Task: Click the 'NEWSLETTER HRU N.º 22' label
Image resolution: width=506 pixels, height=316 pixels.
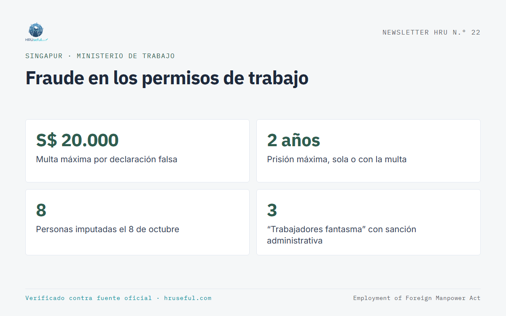Action: coord(431,32)
